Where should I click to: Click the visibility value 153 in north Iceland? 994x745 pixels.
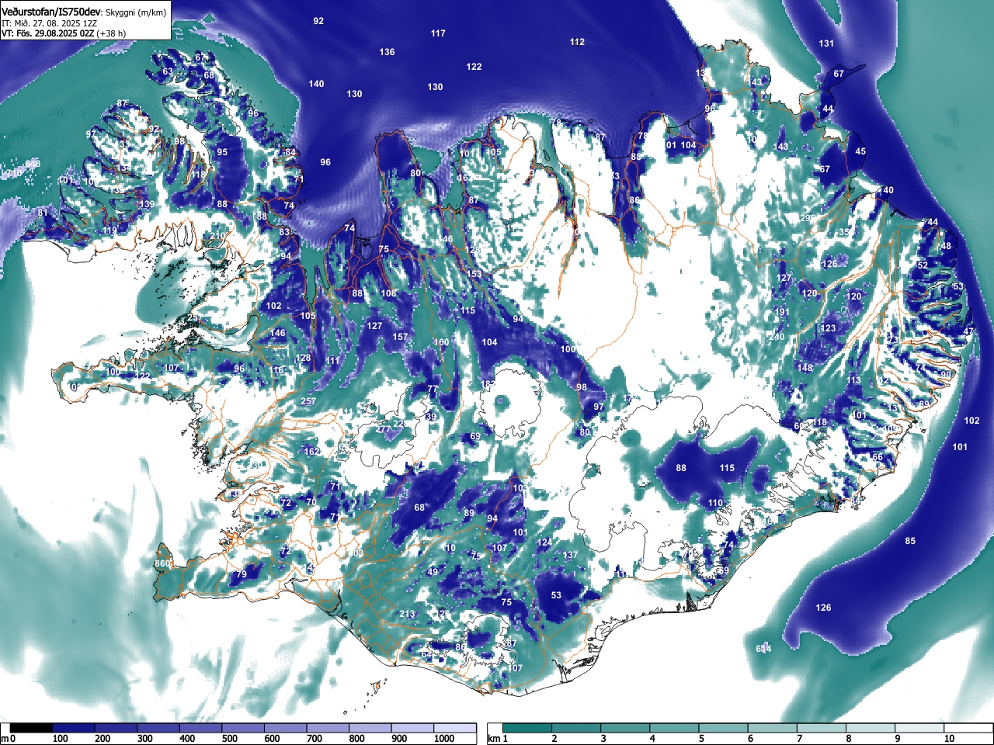point(474,274)
